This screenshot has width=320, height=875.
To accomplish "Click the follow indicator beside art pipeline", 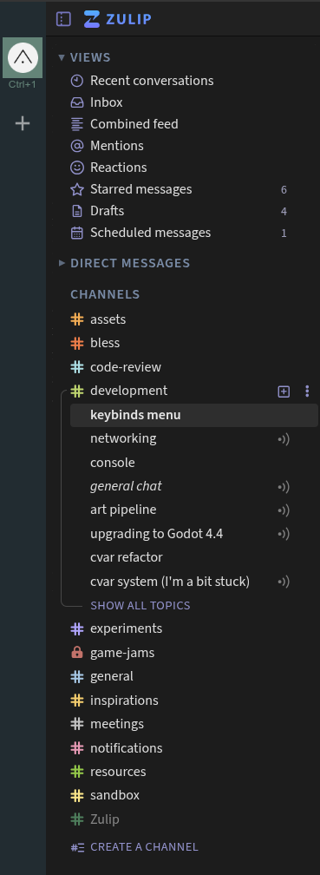I will pyautogui.click(x=284, y=510).
